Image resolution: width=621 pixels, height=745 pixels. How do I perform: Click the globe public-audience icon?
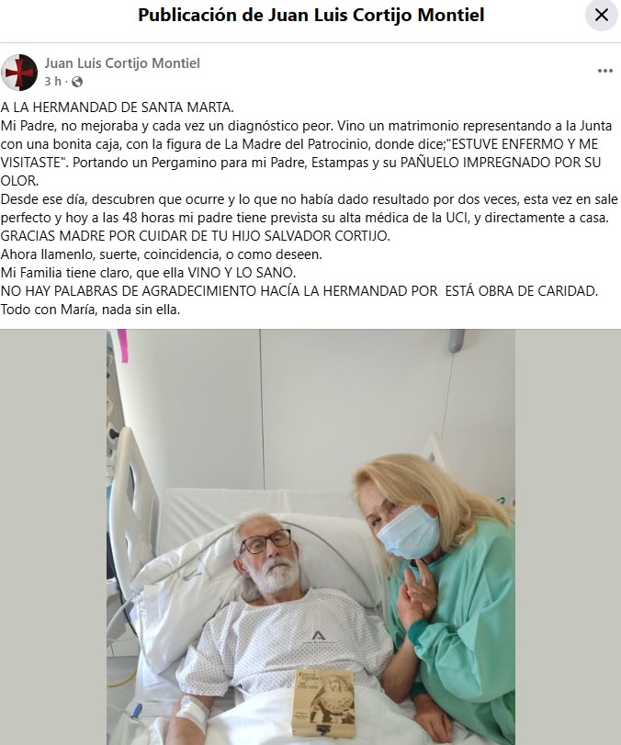point(77,82)
